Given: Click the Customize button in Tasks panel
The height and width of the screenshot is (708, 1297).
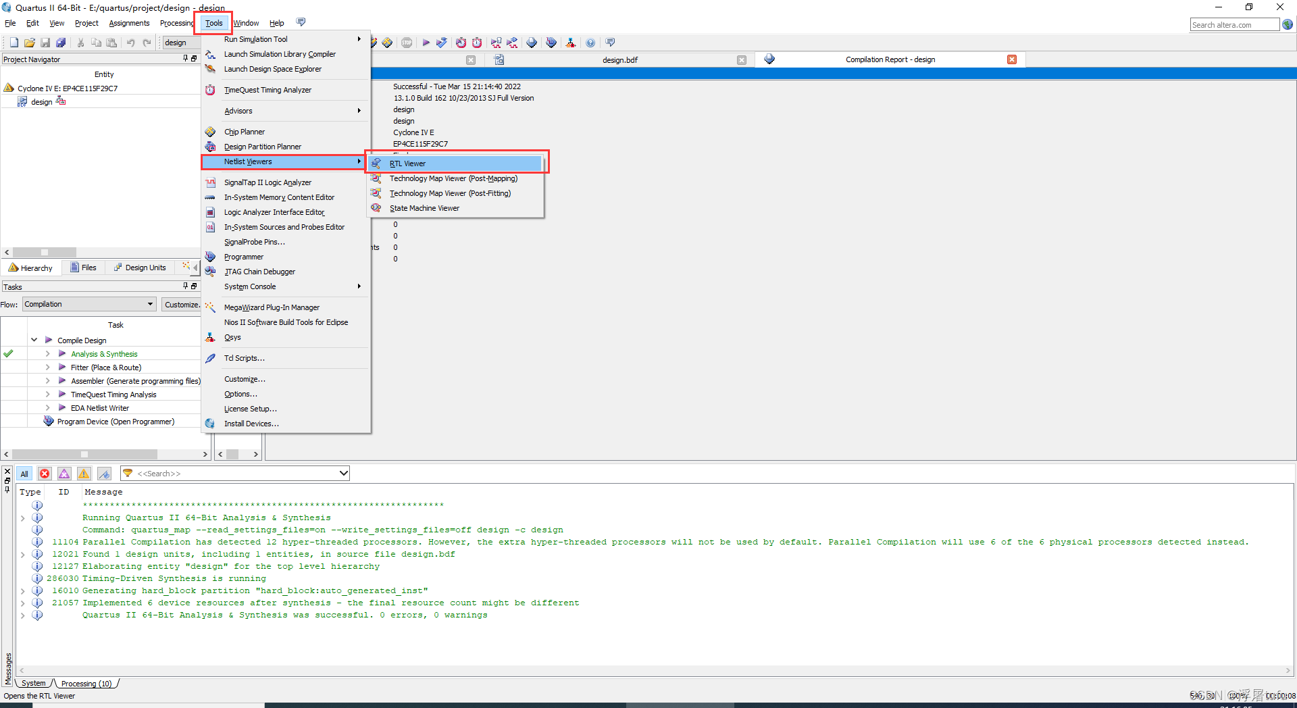Looking at the screenshot, I should pyautogui.click(x=181, y=305).
